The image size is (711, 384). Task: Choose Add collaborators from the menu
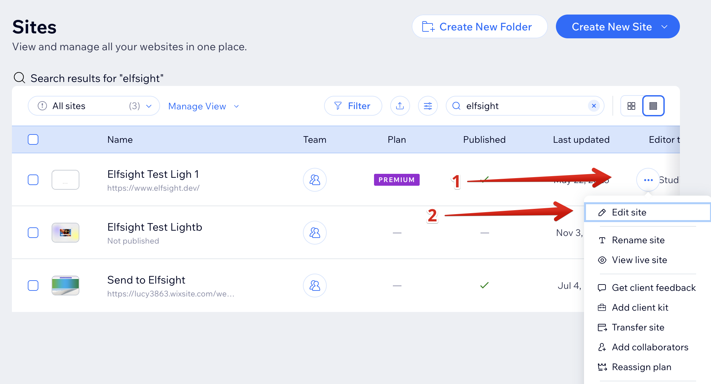point(648,347)
